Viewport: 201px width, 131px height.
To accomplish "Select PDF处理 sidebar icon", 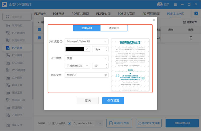I will [8, 48].
